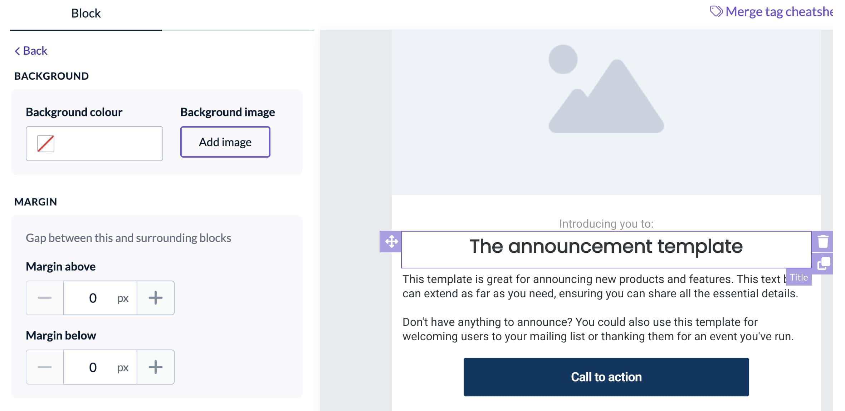
Task: Decrease Margin above with the minus icon
Action: pos(44,298)
